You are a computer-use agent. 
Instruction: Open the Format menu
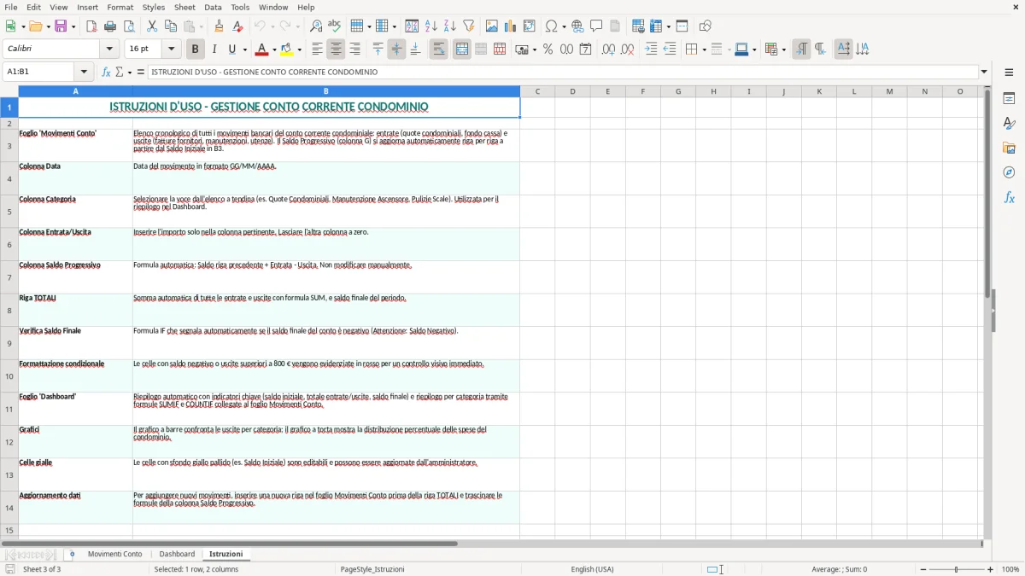click(x=120, y=7)
